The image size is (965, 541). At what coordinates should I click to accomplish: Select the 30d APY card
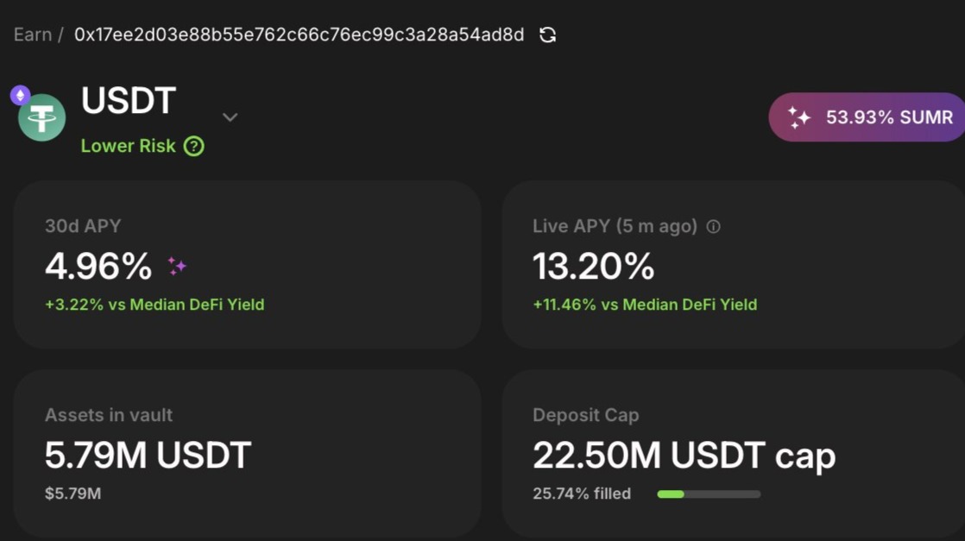(247, 265)
